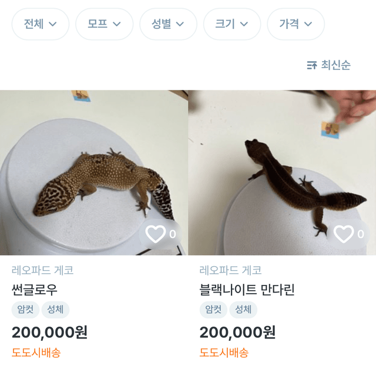Open the 블랙나이트 만다린 listing title
Image resolution: width=376 pixels, height=376 pixels.
click(247, 290)
